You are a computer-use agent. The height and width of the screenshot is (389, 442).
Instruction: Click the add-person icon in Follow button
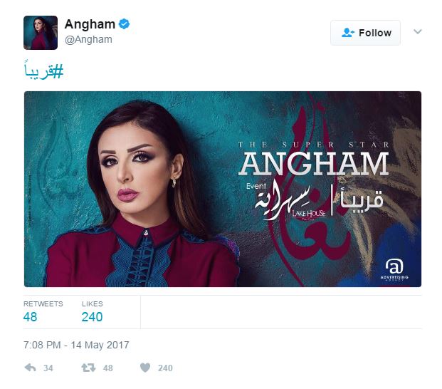tap(348, 33)
